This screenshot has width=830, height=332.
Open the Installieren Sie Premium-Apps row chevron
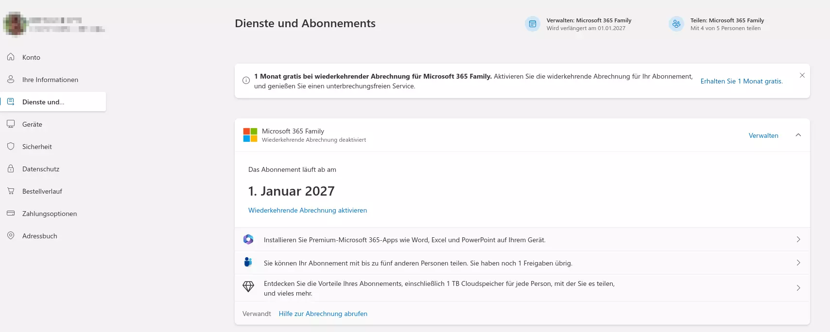[x=798, y=239]
